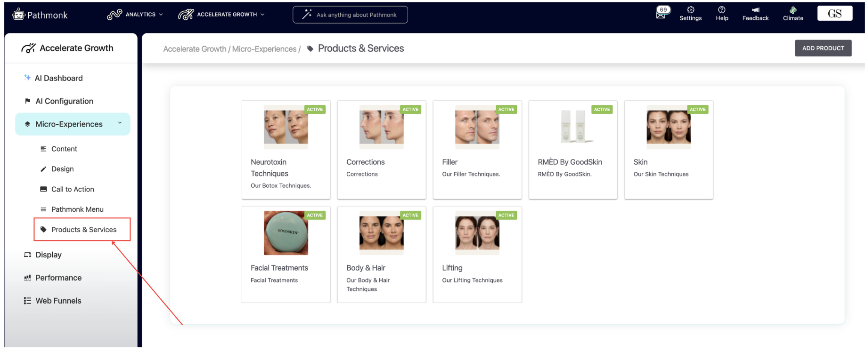This screenshot has width=866, height=353.
Task: Click the ADD PRODUCT button
Action: 823,48
